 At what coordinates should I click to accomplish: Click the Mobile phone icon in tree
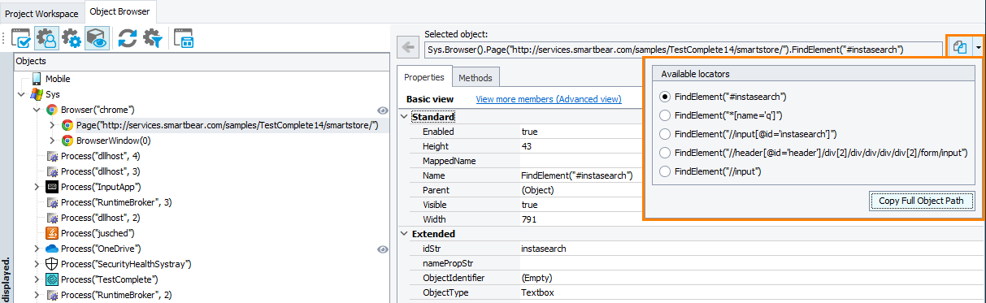(x=37, y=79)
